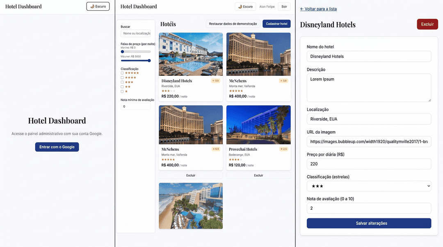Click the Localização input field

point(369,119)
